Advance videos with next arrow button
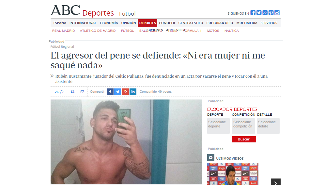Screen dimensions: 325x185 click(276, 182)
